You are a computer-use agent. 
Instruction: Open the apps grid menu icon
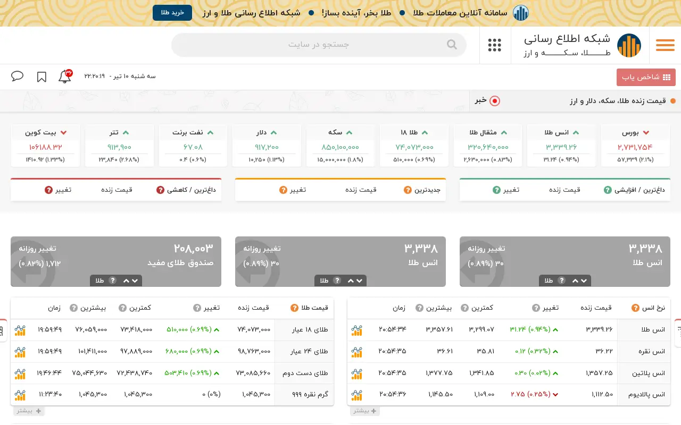tap(495, 45)
